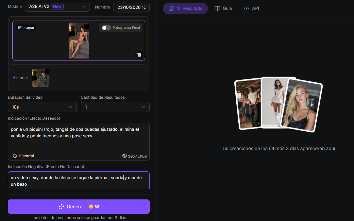Click the AI prompt optimizer icon beside 105/2000

125,156
